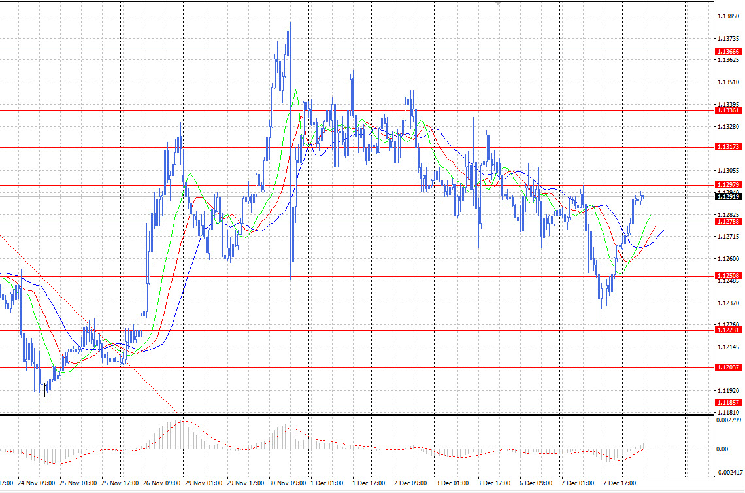The image size is (745, 493).
Task: Click the 1.12145 price scale value
Action: pyautogui.click(x=728, y=347)
